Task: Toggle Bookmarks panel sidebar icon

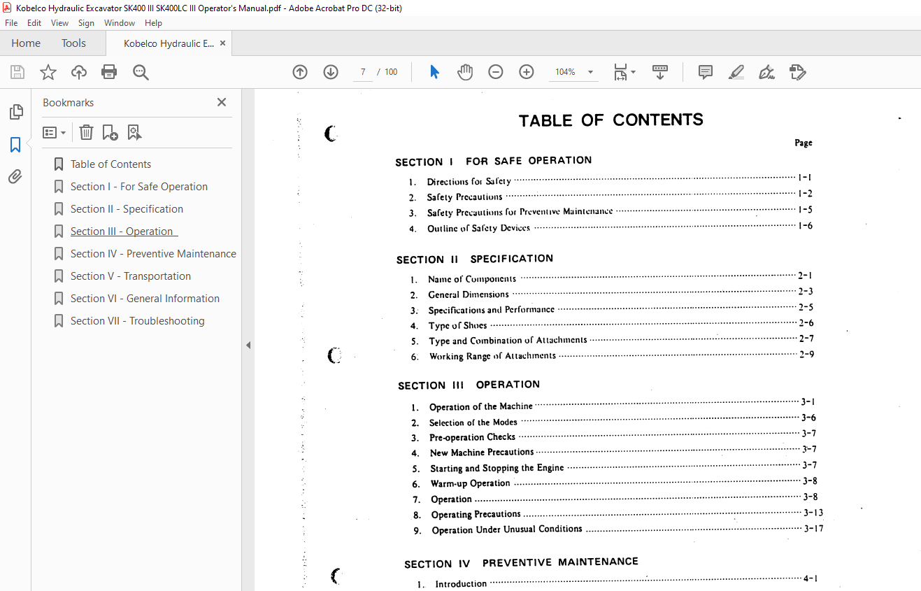Action: coord(15,145)
